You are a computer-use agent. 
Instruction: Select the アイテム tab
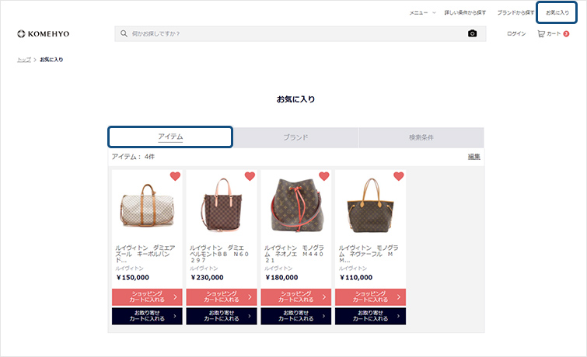point(170,137)
